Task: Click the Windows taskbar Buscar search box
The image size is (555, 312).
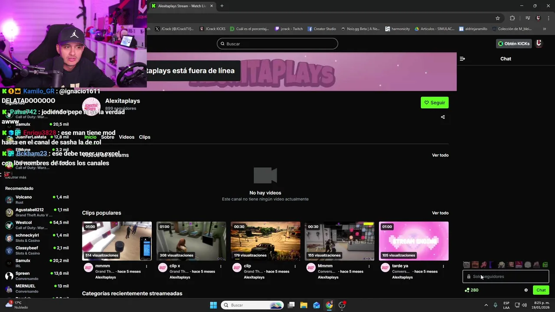Action: 252,305
